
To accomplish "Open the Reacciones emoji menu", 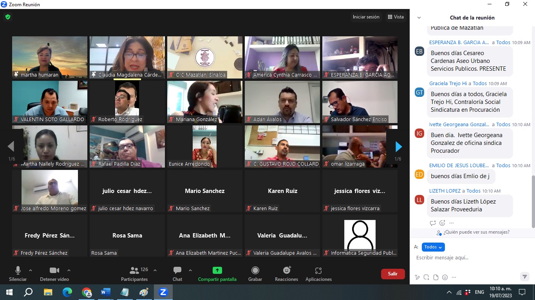I will click(x=287, y=270).
